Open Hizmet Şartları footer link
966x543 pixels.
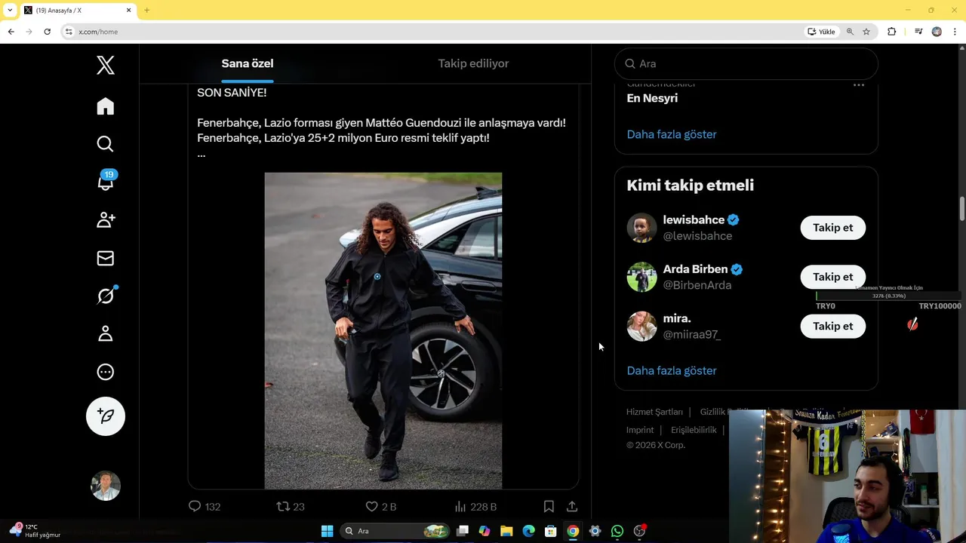click(x=654, y=412)
